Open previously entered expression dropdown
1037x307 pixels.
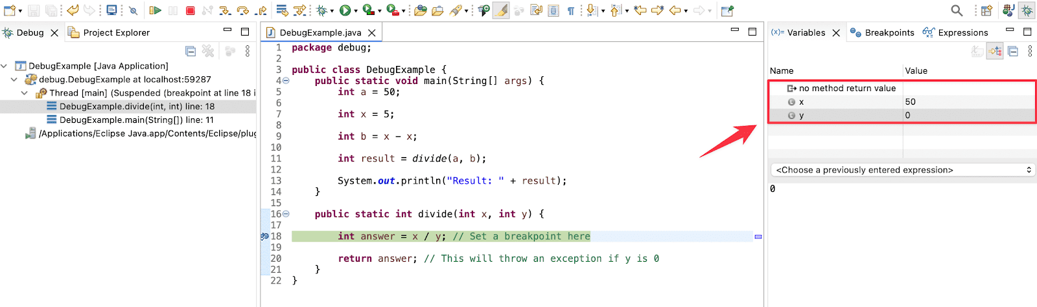pos(902,170)
